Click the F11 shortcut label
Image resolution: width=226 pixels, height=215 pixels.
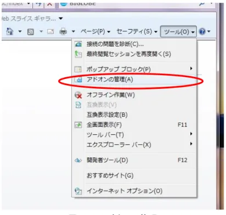tap(183, 125)
